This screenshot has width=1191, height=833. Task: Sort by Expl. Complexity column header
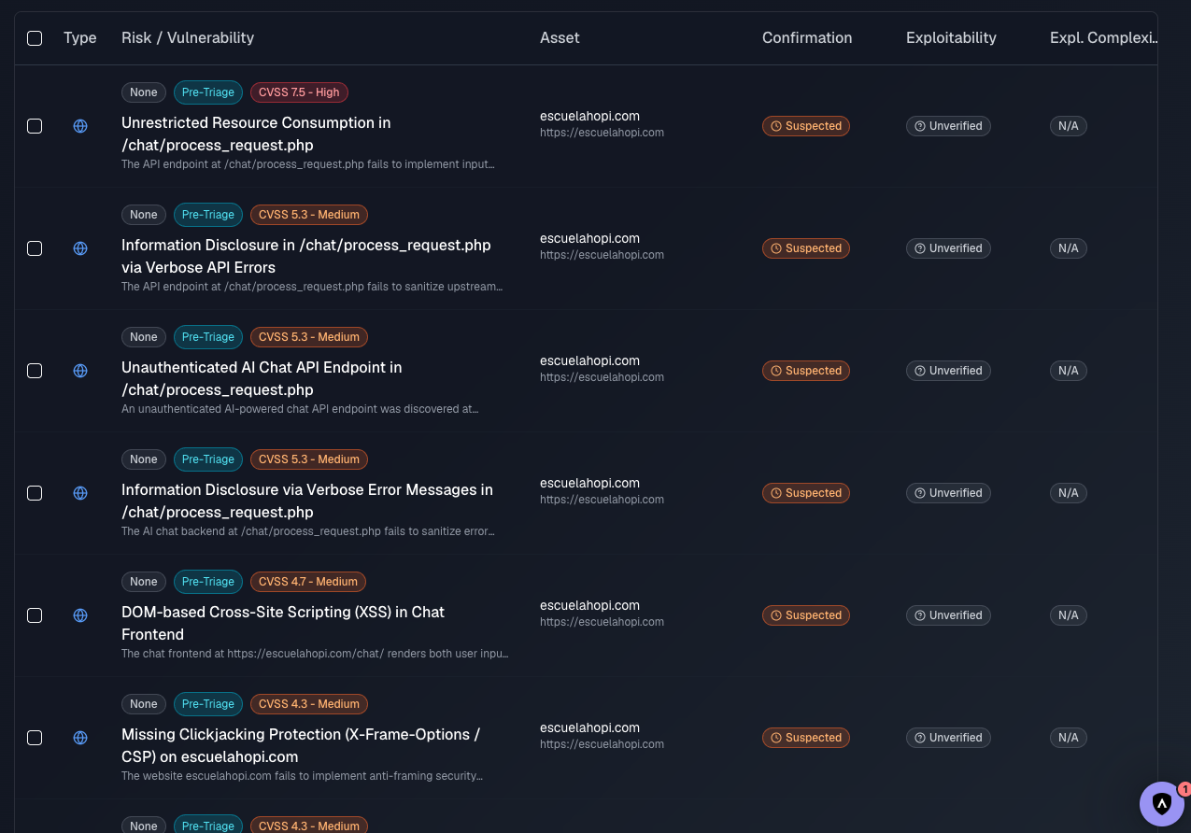1103,38
